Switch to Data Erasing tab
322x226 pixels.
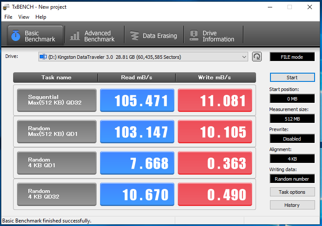(x=154, y=36)
